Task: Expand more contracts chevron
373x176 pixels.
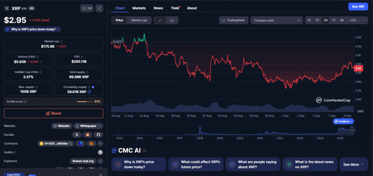Action: 100,144
